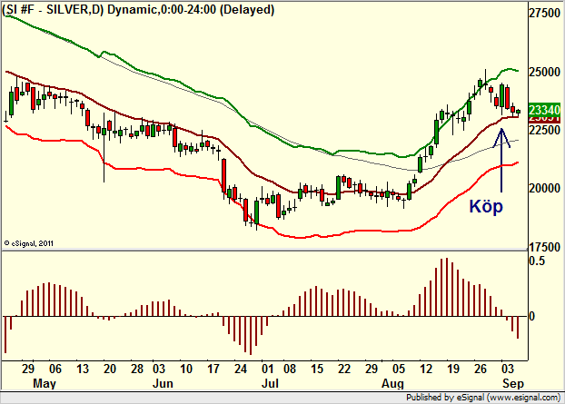
Task: Select the 10 date label
Action: pyautogui.click(x=186, y=369)
